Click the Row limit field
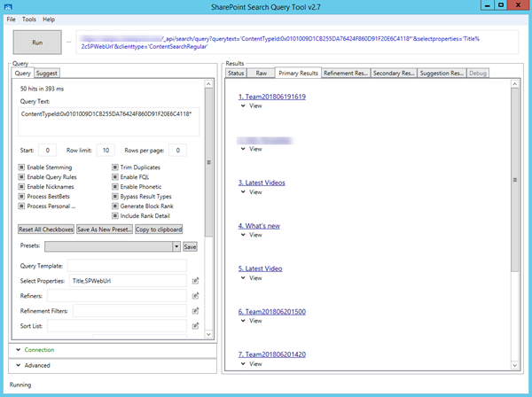Image resolution: width=532 pixels, height=397 pixels. point(106,150)
